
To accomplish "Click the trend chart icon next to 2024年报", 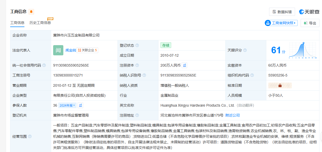I will tap(80, 105).
